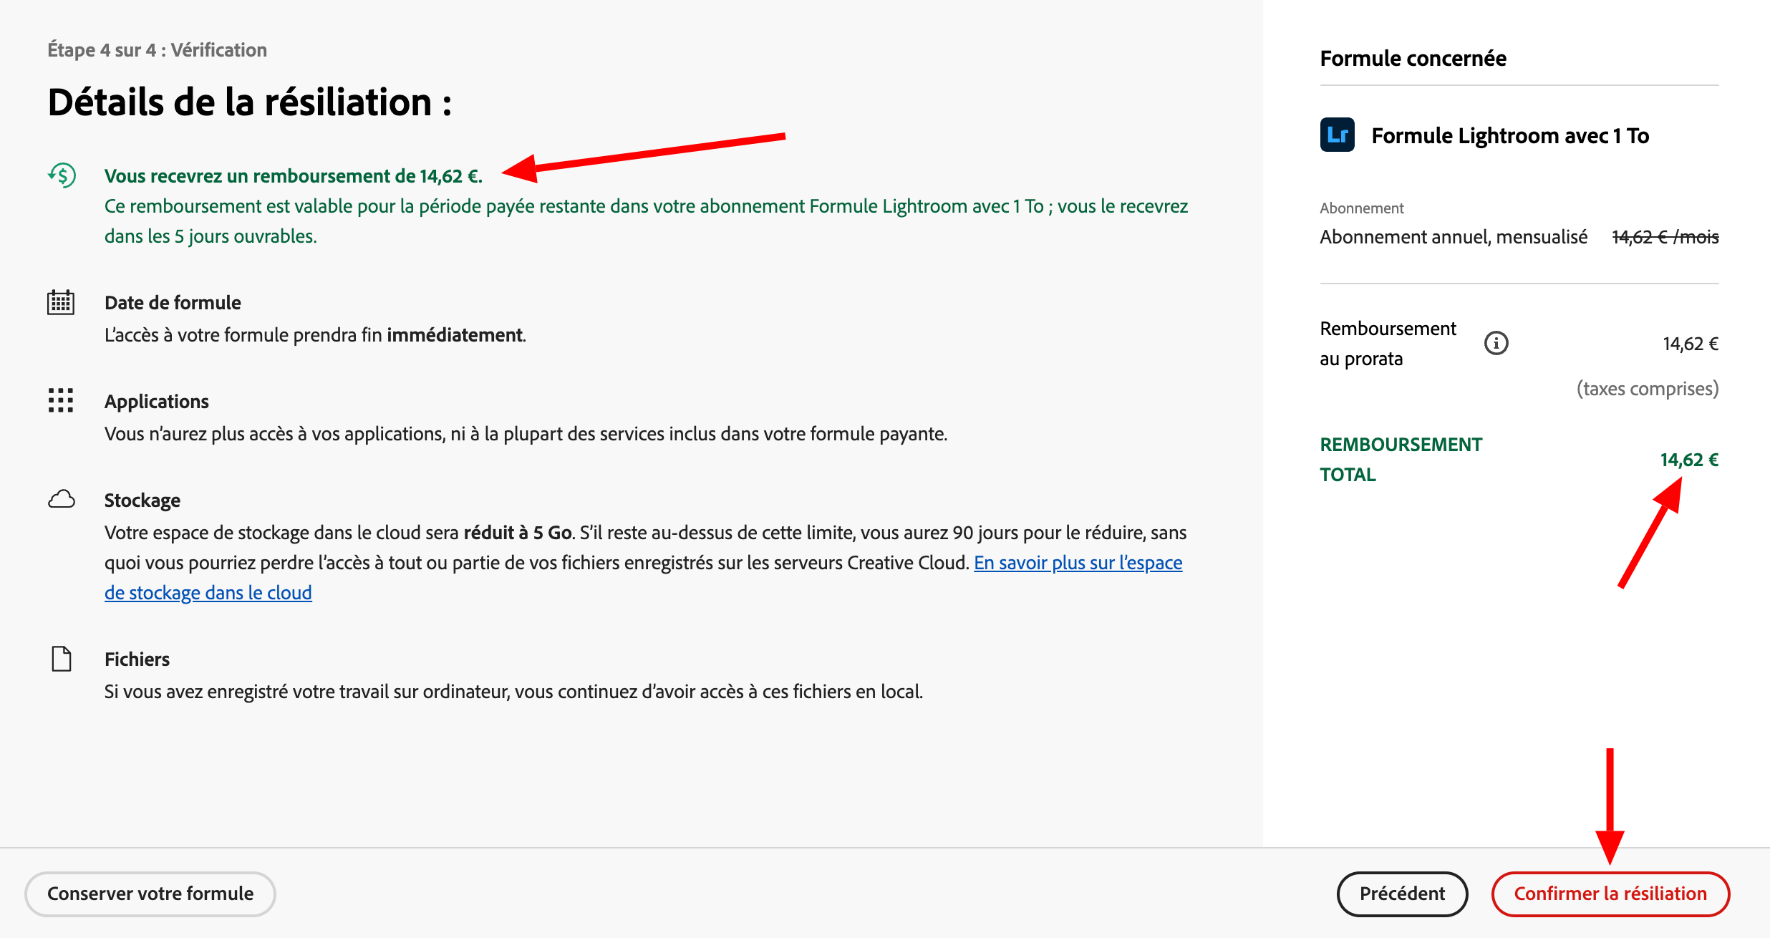Click the calendar icon beside Date de formule
The width and height of the screenshot is (1770, 938).
click(61, 302)
